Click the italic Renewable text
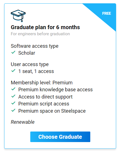120x154 pixels. click(22, 122)
